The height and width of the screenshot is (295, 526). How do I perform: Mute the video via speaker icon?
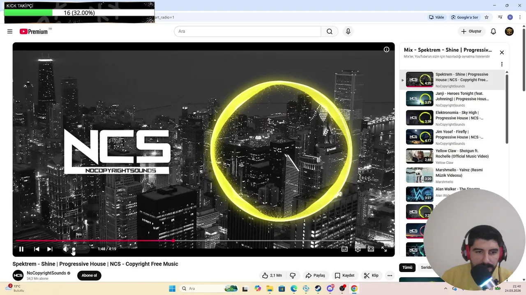tap(65, 249)
